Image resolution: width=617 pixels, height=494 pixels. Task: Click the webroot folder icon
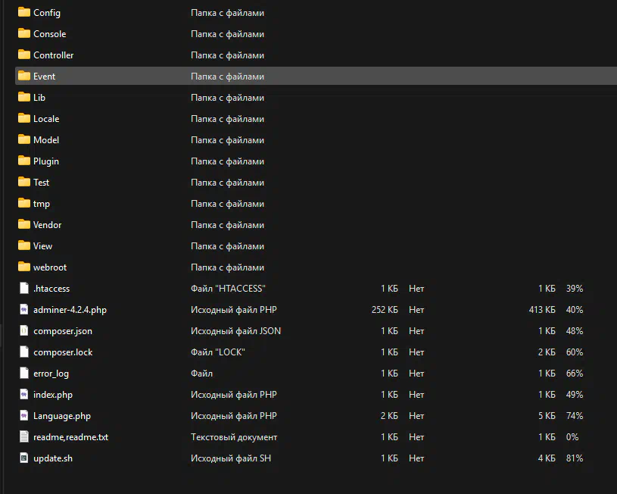click(x=23, y=267)
